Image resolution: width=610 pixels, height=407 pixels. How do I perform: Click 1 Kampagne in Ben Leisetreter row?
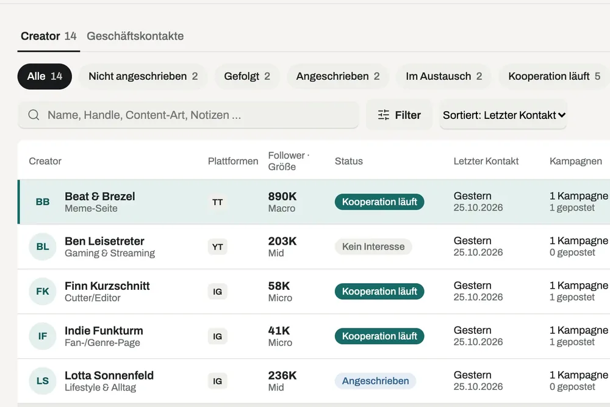coord(578,241)
